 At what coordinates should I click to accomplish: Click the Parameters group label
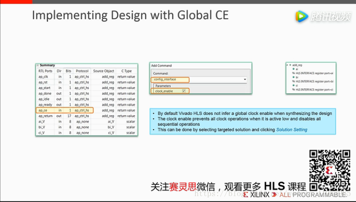pos(163,86)
